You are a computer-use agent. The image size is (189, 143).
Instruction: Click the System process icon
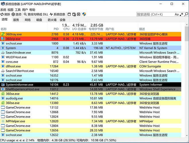[x=3, y=48]
